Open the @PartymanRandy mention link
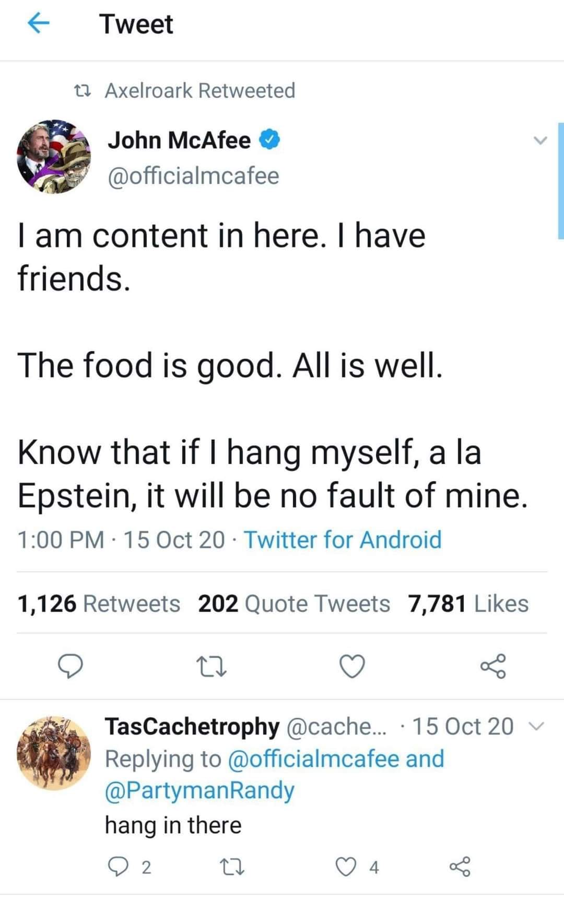The width and height of the screenshot is (564, 899). coord(199,790)
